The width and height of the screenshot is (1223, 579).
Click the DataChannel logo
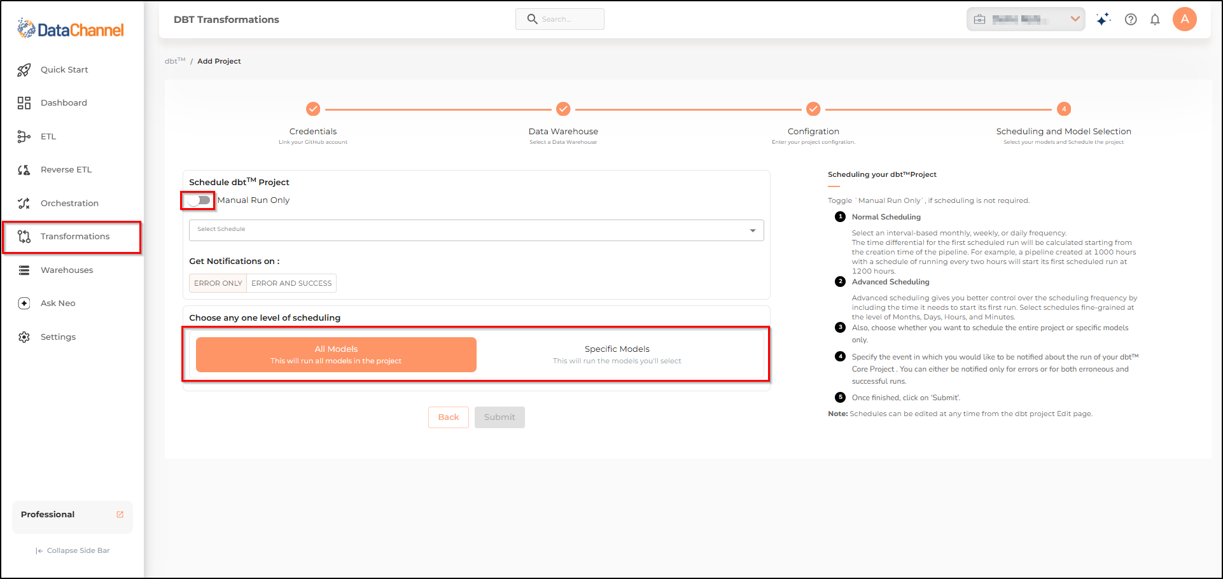click(x=71, y=29)
